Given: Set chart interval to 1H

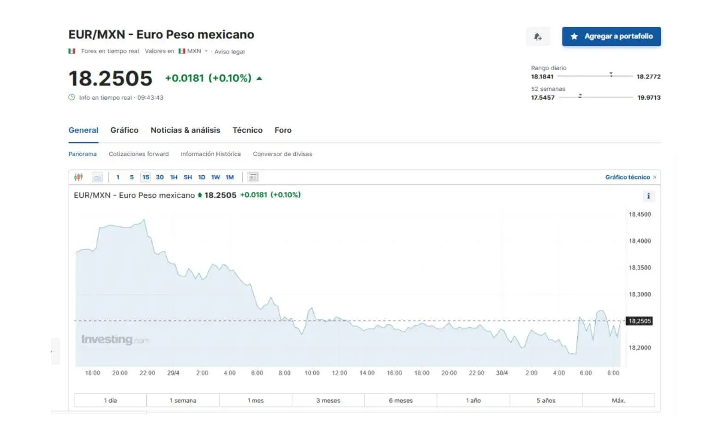Looking at the screenshot, I should [x=174, y=177].
